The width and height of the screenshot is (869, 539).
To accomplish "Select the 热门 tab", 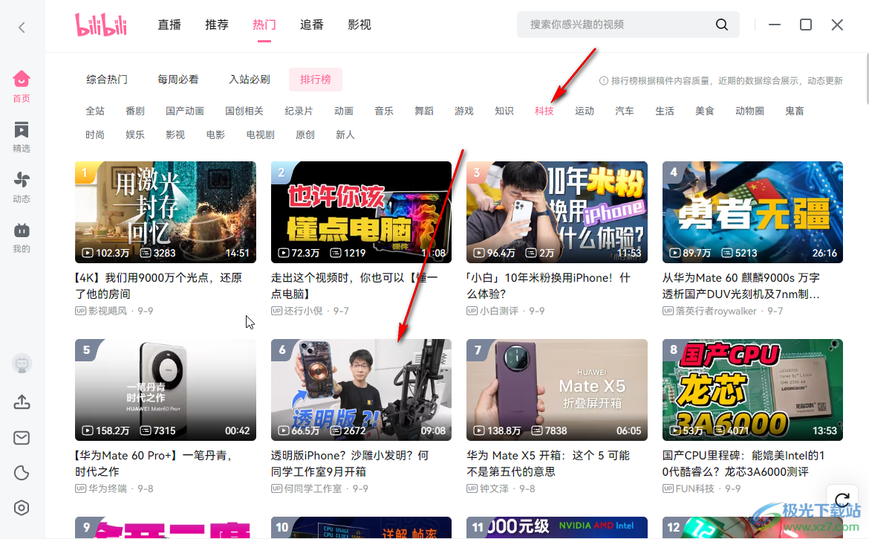I will [264, 25].
